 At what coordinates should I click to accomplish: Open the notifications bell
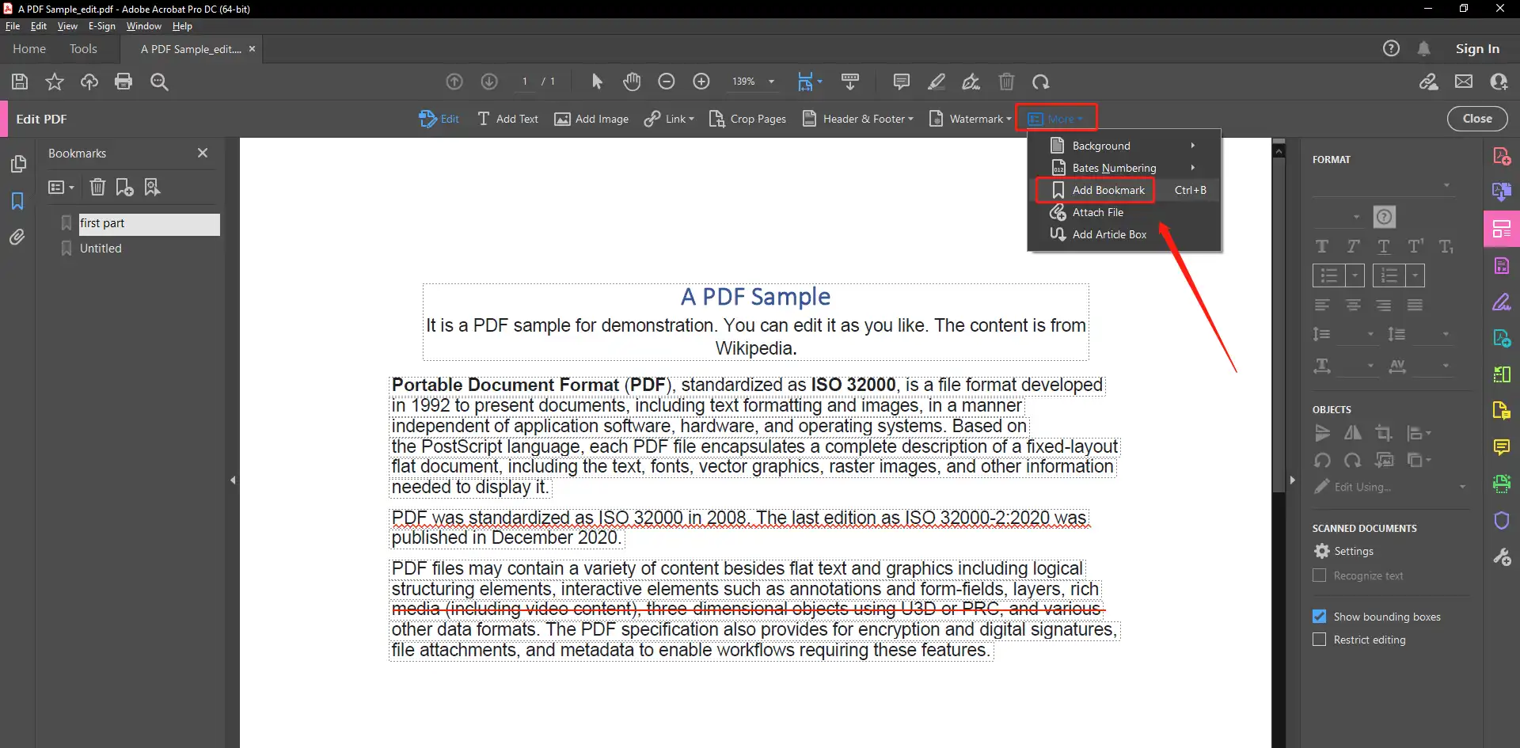[x=1423, y=49]
